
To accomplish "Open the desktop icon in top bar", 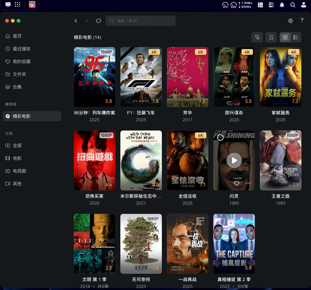I will 8,4.
